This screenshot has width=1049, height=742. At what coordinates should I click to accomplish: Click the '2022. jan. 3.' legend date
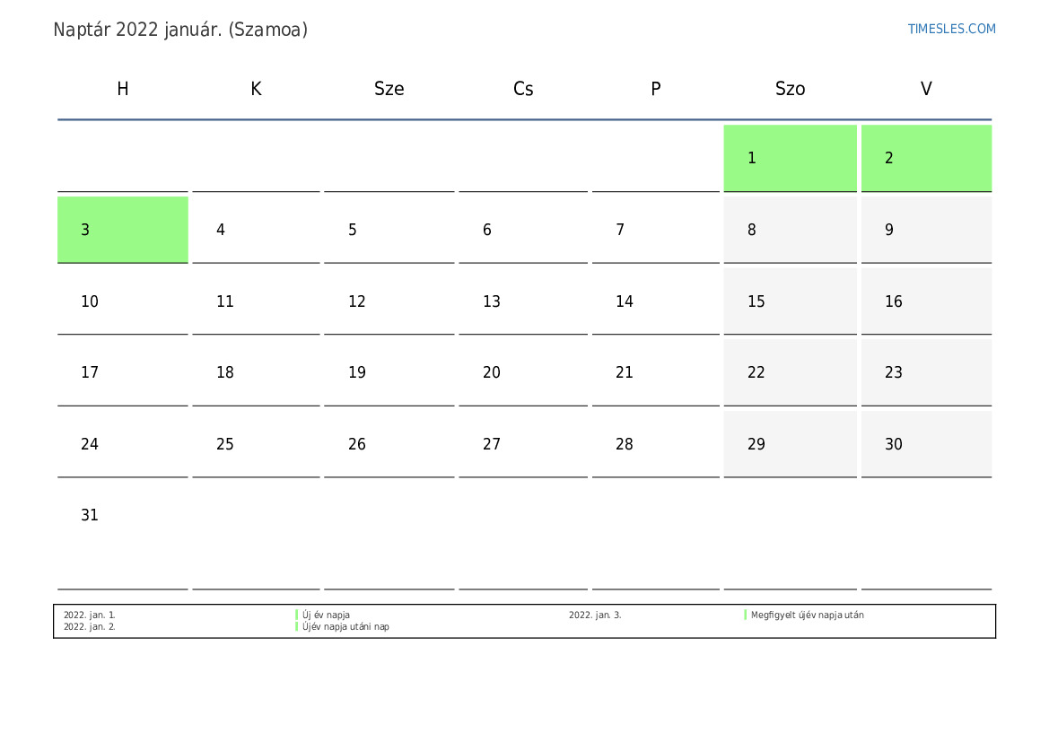(595, 615)
